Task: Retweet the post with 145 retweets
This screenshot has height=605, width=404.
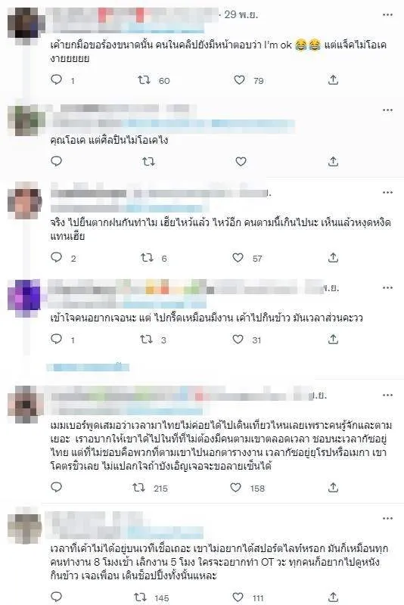Action: click(x=140, y=597)
